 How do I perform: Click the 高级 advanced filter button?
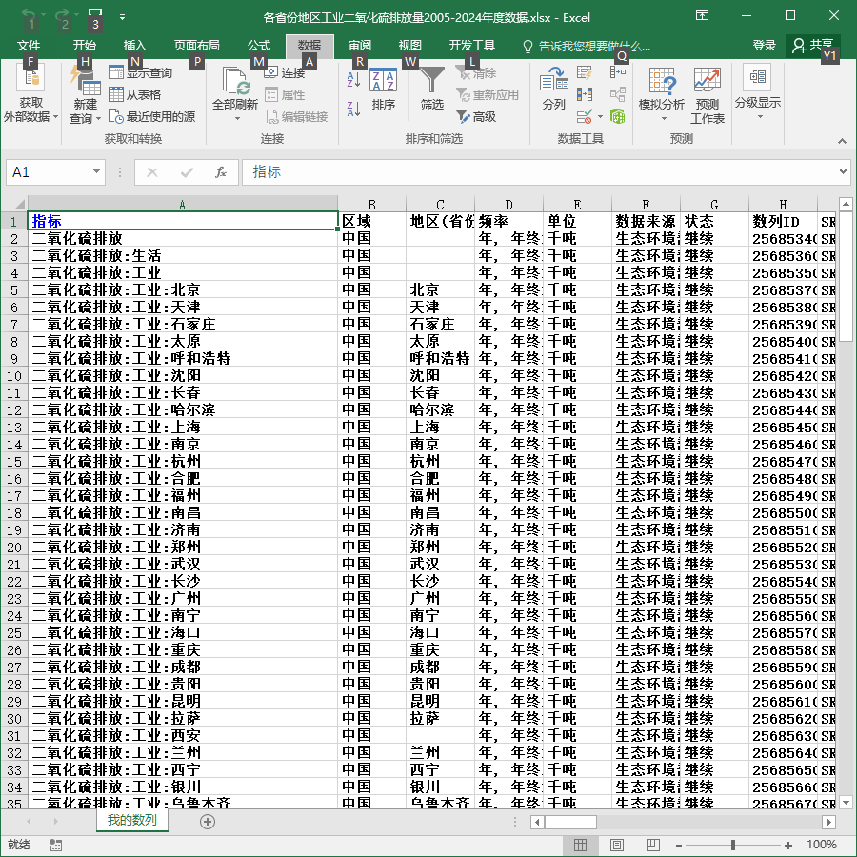click(476, 116)
